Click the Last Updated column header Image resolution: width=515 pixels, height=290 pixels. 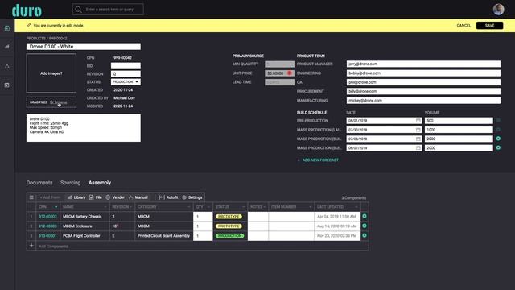[337, 207]
